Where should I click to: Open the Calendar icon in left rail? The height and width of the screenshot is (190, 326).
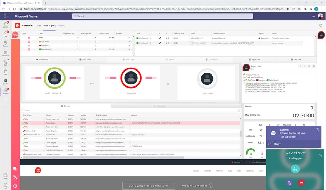pyautogui.click(x=5, y=53)
